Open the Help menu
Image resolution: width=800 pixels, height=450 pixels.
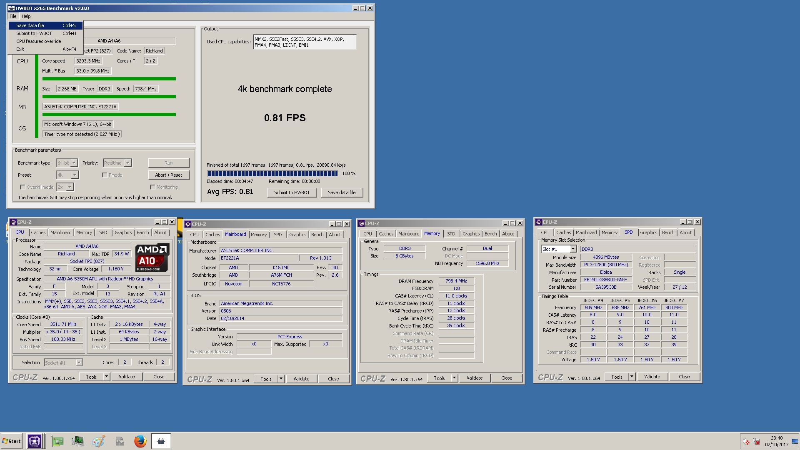[26, 16]
